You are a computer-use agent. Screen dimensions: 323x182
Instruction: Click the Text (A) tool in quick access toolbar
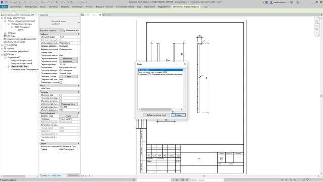click(56, 2)
